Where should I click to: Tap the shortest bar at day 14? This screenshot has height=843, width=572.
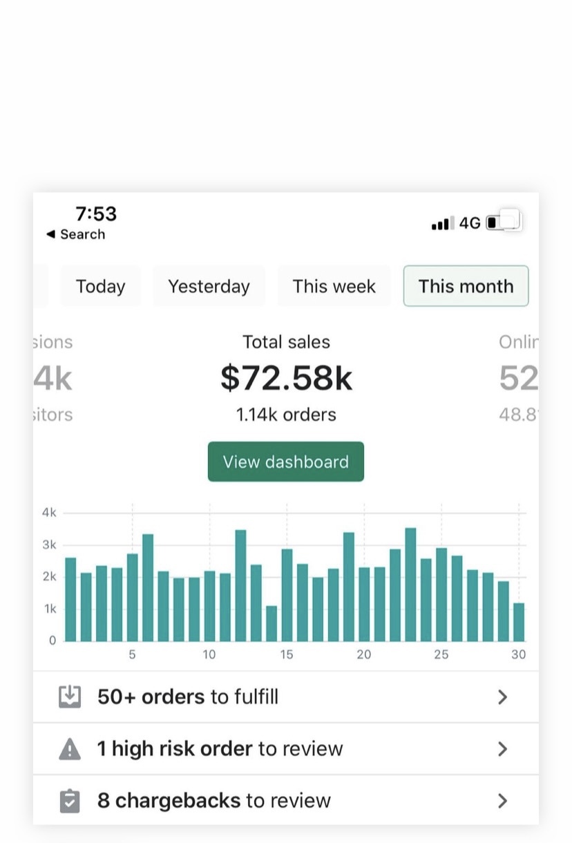271,623
